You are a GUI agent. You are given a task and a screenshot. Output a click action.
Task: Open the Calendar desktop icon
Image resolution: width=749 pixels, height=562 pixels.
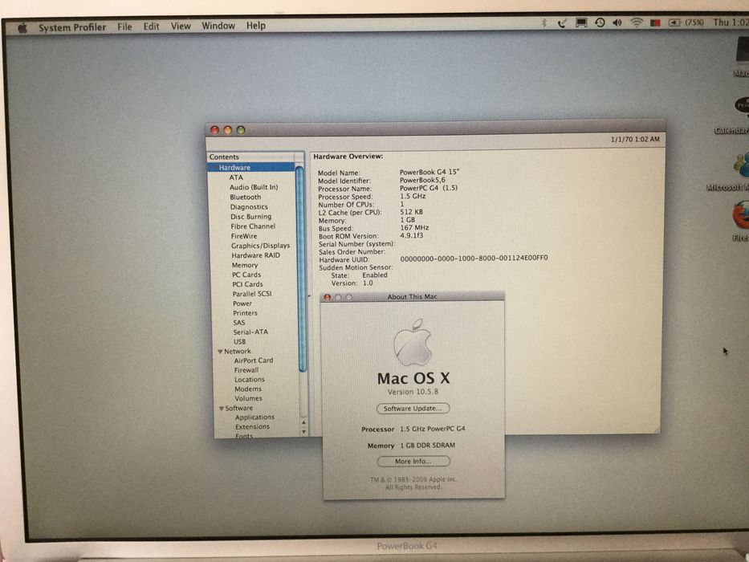click(741, 106)
